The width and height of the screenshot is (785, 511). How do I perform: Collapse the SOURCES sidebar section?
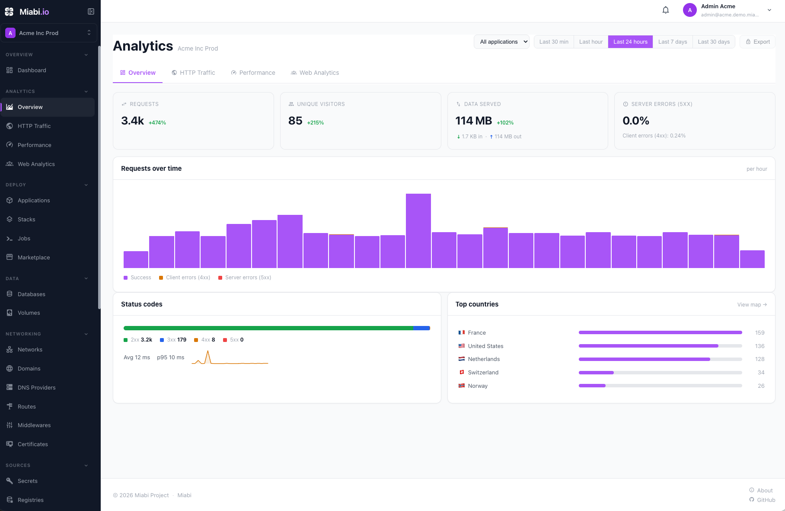pyautogui.click(x=86, y=466)
